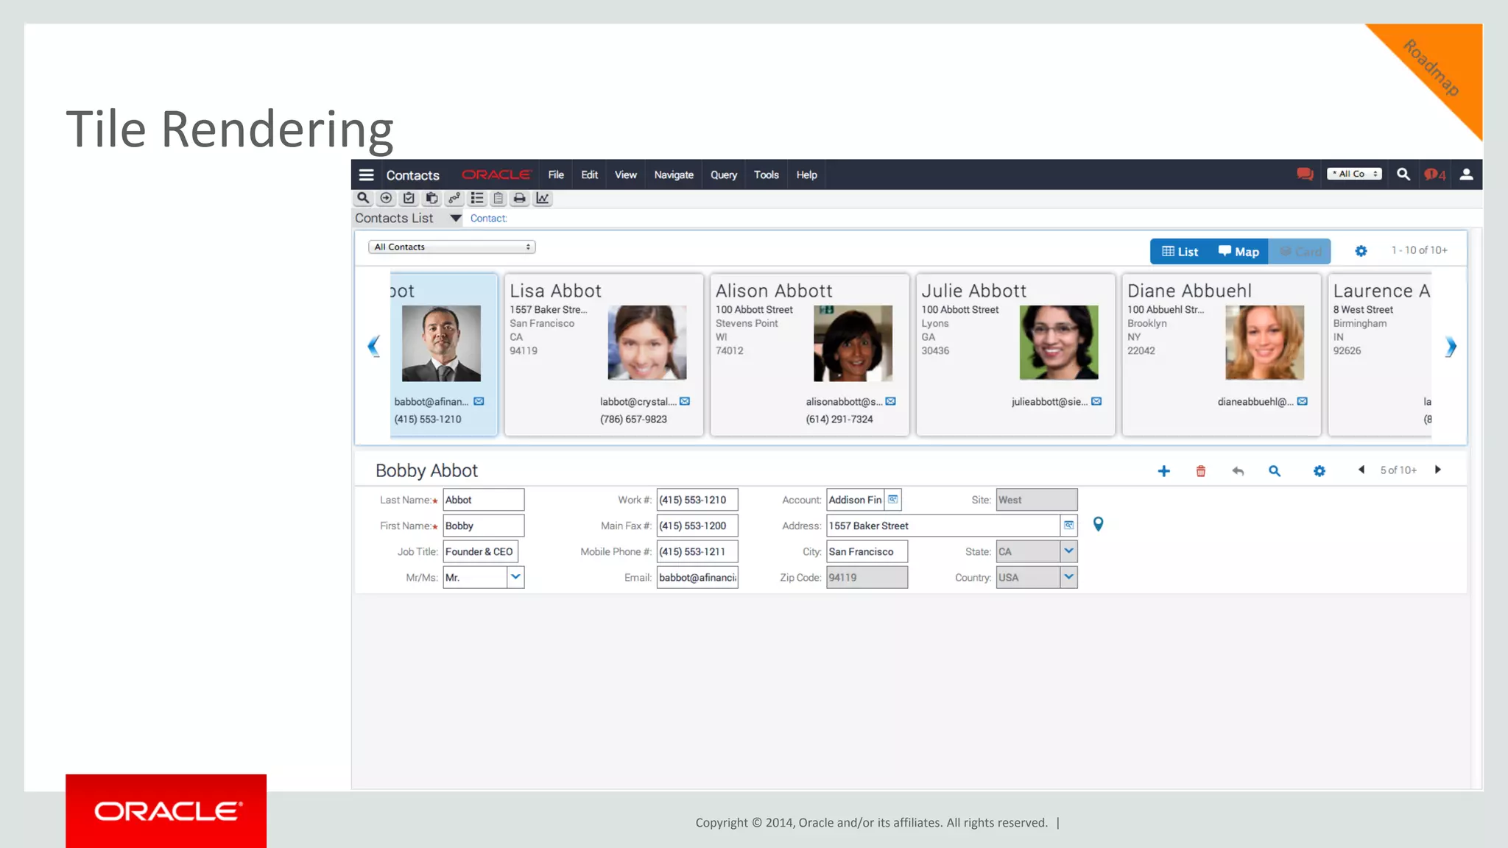Screen dimensions: 1508x848
Task: Click email icon on Lisa Abbot tile
Action: (x=685, y=401)
